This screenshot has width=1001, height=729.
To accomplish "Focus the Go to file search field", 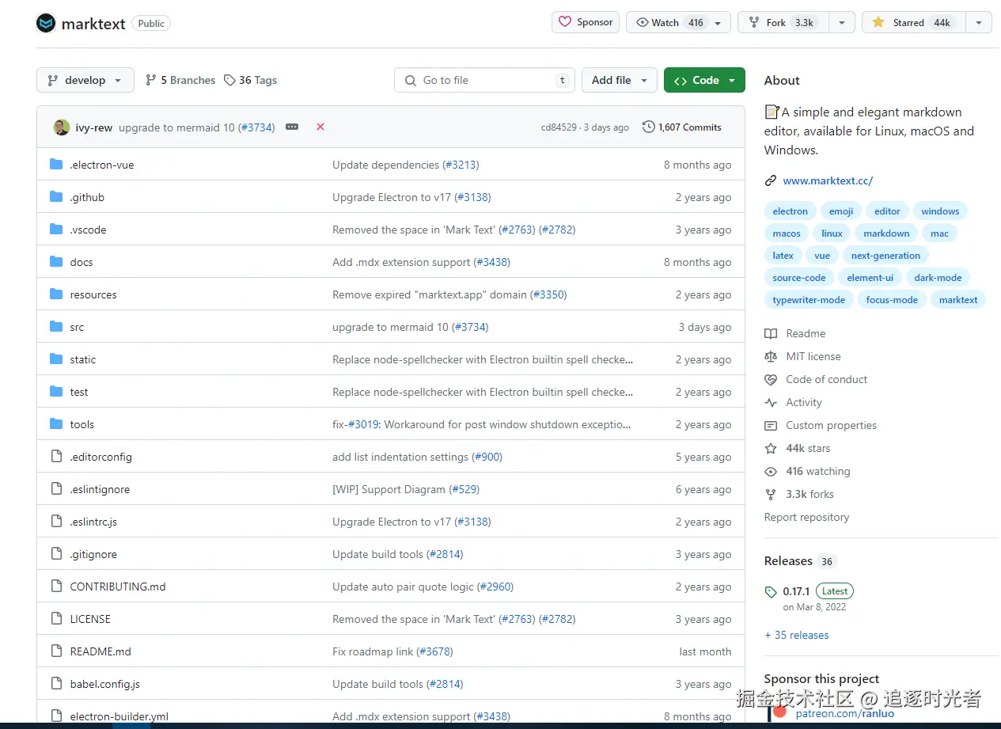I will click(x=484, y=80).
